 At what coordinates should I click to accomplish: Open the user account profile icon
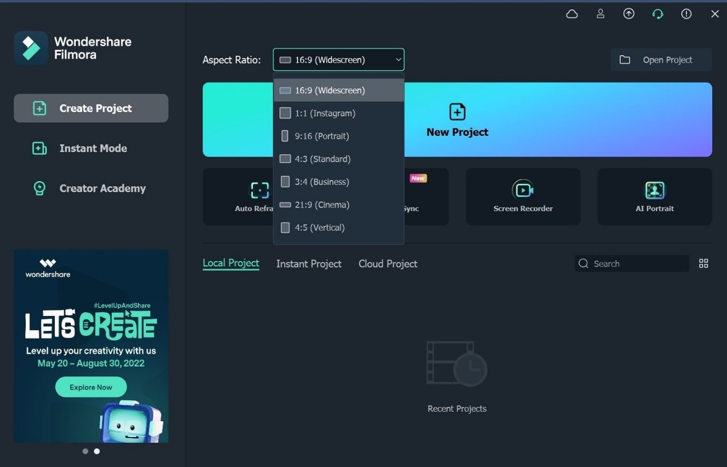tap(600, 14)
